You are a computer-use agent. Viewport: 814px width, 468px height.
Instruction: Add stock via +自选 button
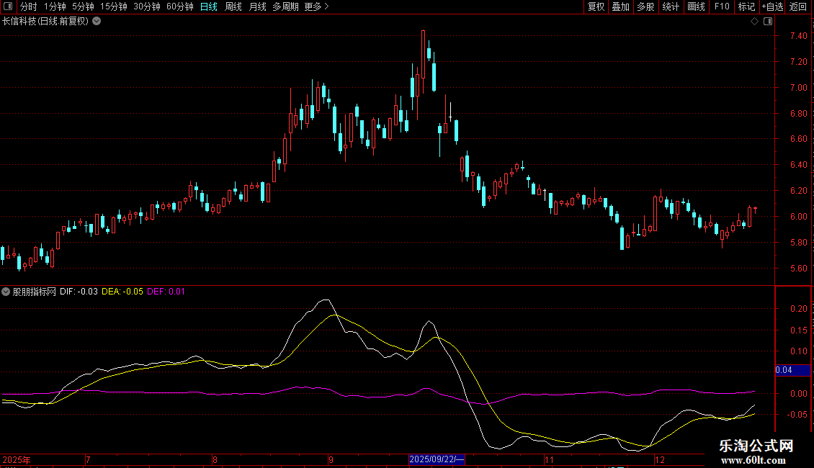click(x=772, y=6)
